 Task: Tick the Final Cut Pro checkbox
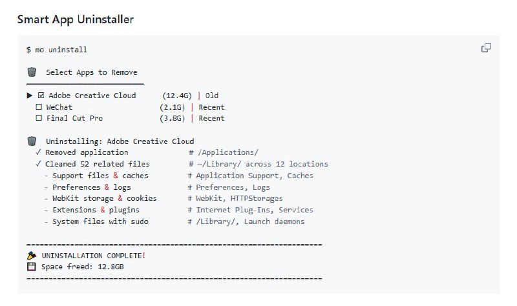tap(39, 118)
